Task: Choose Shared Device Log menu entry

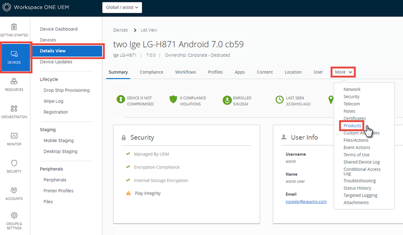Action: tap(361, 162)
